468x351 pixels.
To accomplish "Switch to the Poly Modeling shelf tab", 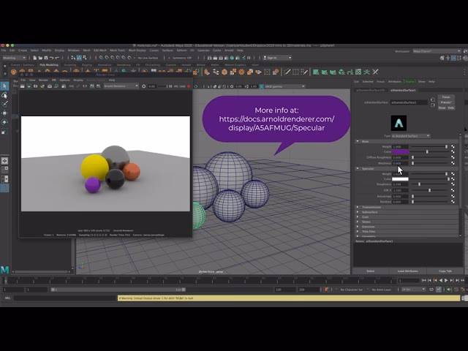I will pos(49,65).
